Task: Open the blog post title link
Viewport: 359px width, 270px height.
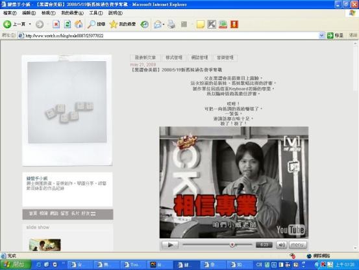Action: pyautogui.click(x=176, y=70)
